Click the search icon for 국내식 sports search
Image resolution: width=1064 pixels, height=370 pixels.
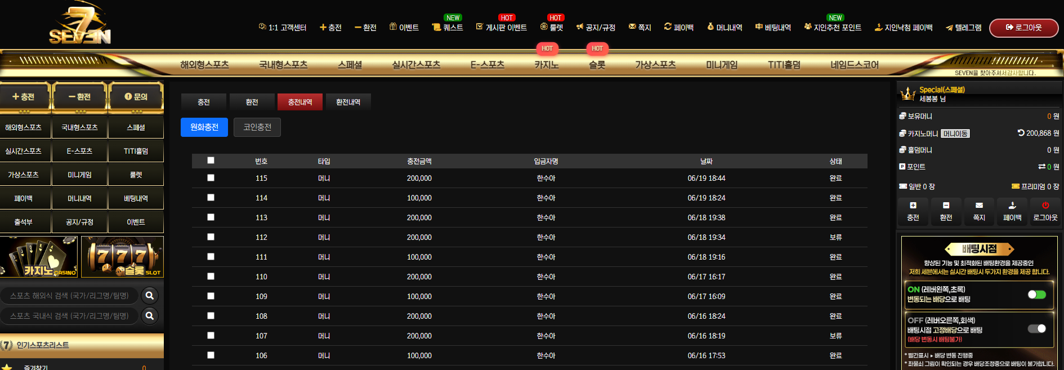(150, 316)
